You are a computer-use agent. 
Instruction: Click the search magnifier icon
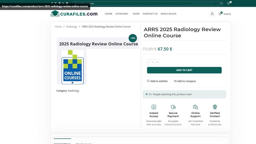click(221, 3)
